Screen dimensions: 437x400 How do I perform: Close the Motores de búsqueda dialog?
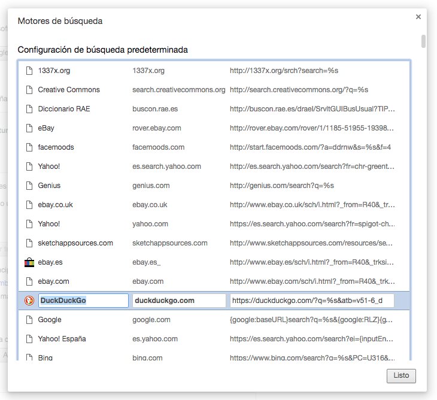pyautogui.click(x=418, y=17)
